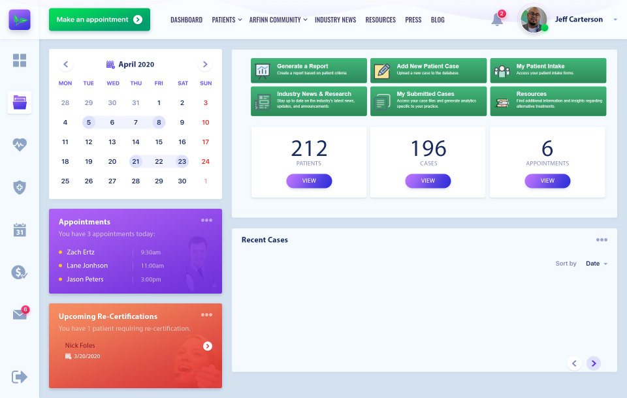The image size is (627, 398).
Task: Open the notifications bell
Action: pos(496,20)
